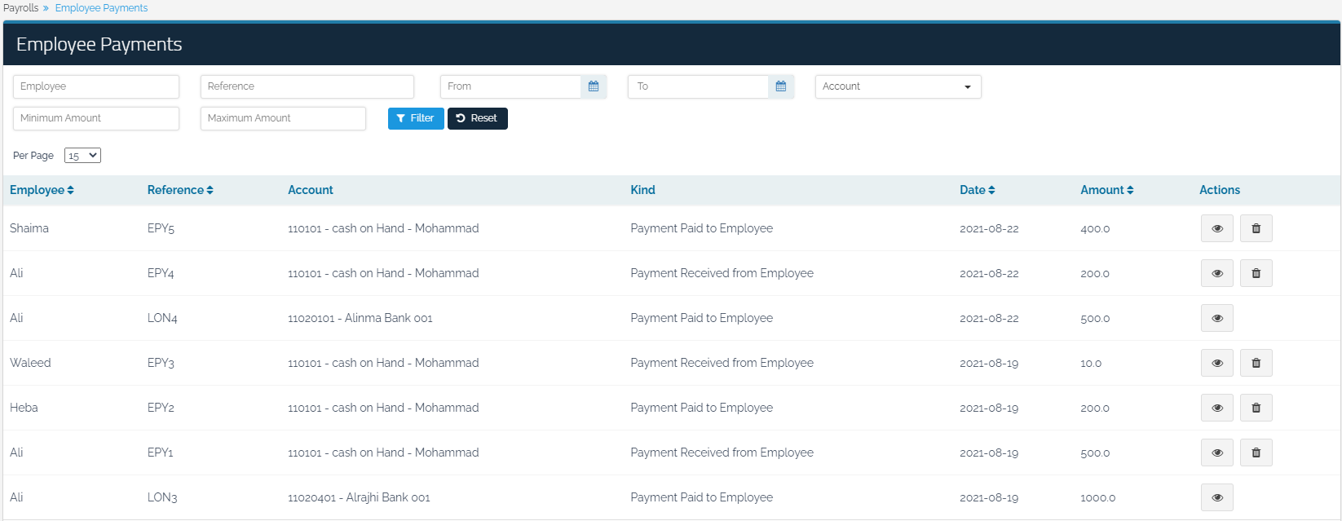Viewport: 1342px width, 521px height.
Task: Open the To date calendar picker
Action: click(x=781, y=86)
